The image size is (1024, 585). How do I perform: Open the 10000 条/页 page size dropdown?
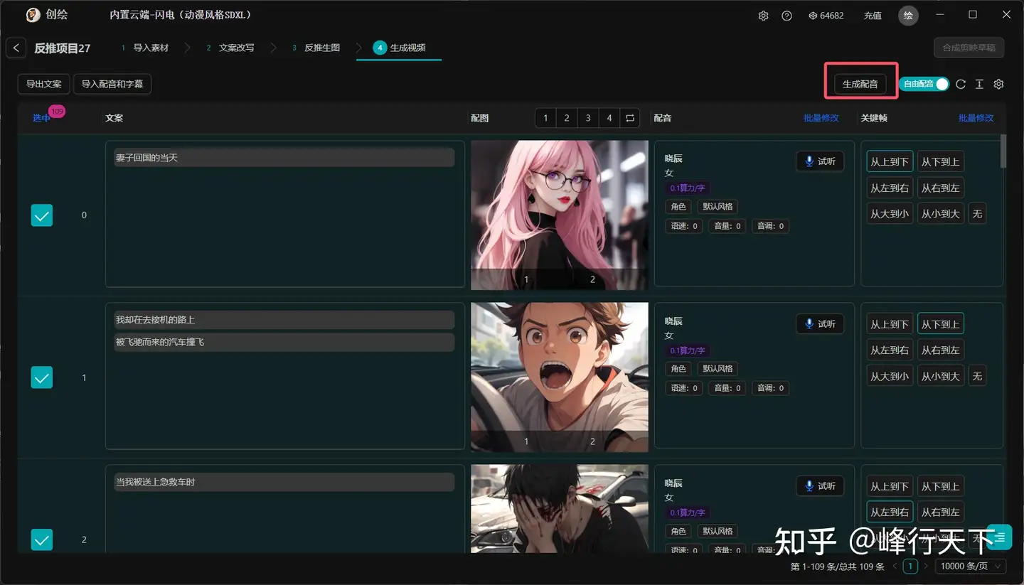point(970,567)
